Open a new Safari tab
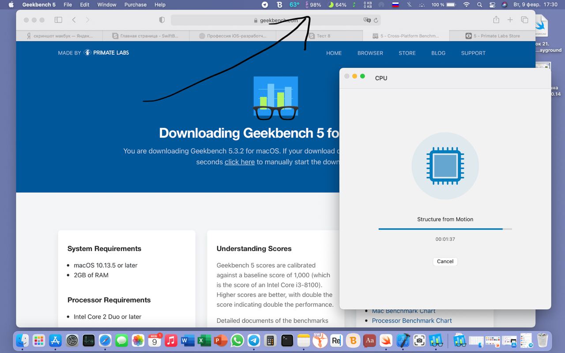 [510, 20]
